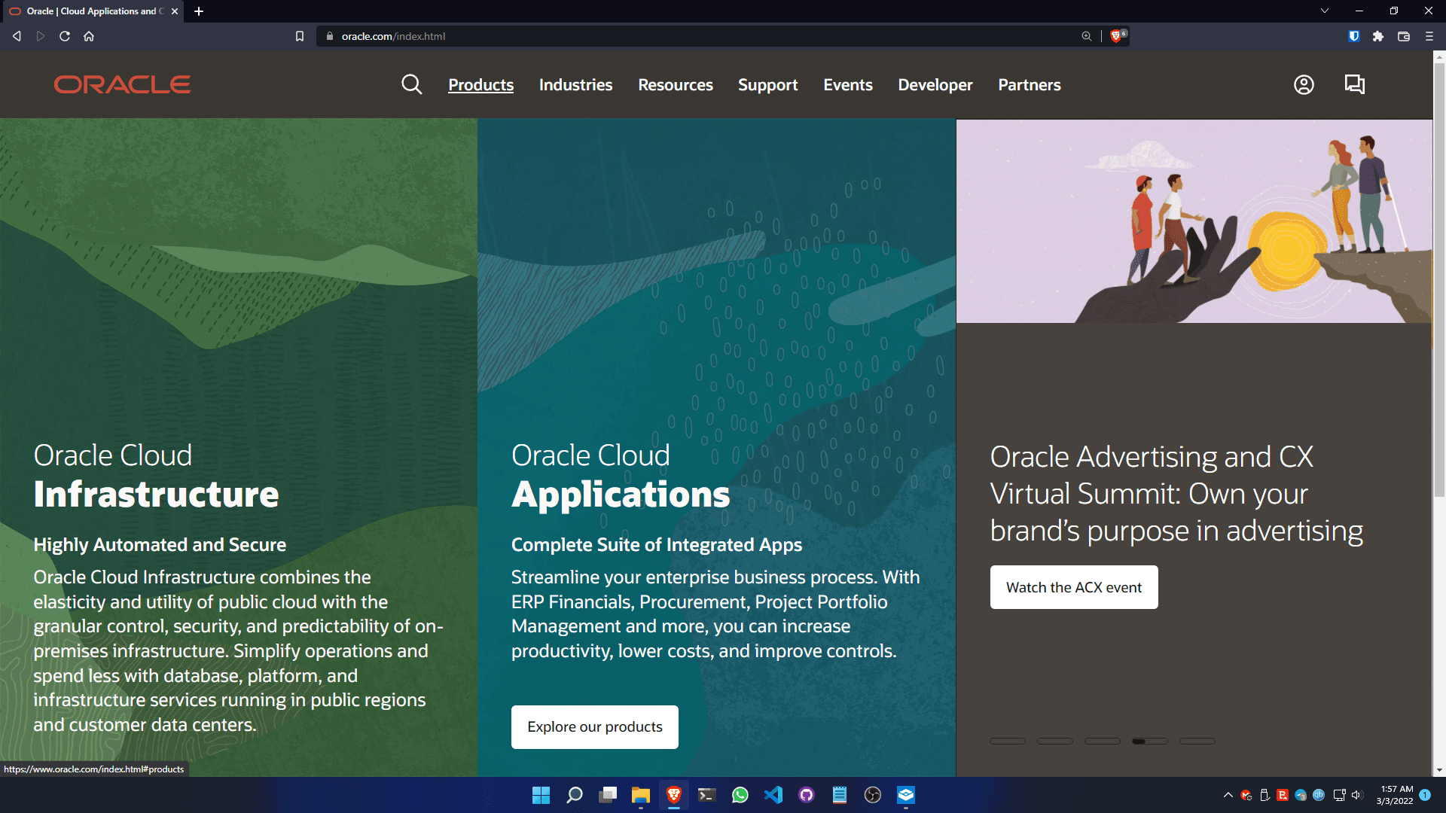Go to the browser home page
The width and height of the screenshot is (1446, 813).
[89, 36]
